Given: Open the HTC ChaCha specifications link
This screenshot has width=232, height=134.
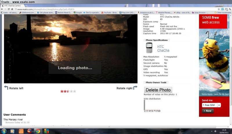Looking at the screenshot, I should (x=163, y=48).
